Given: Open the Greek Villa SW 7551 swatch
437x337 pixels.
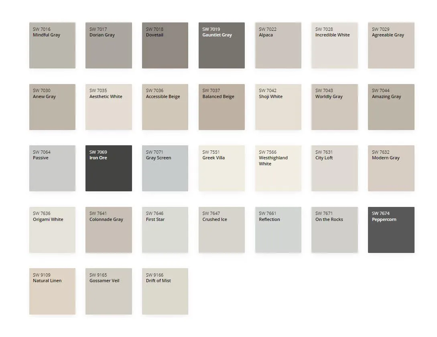Looking at the screenshot, I should pyautogui.click(x=222, y=168).
